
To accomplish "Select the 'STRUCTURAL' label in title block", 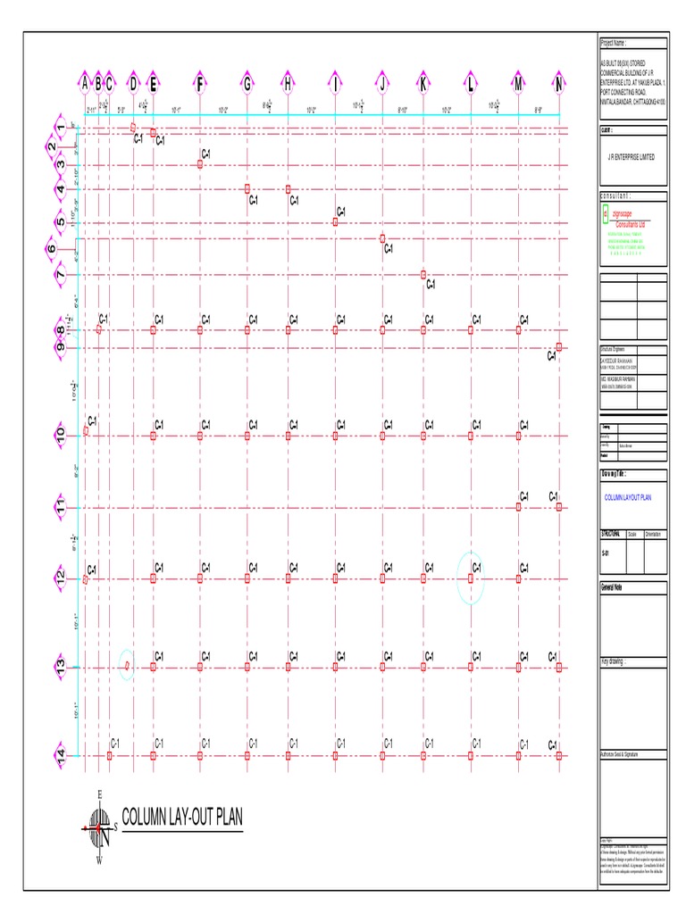I will [611, 534].
